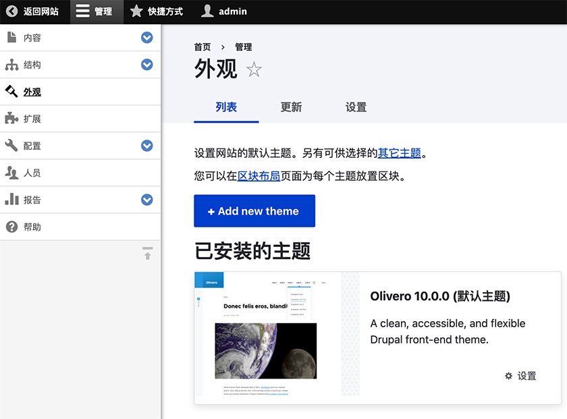The height and width of the screenshot is (419, 567).
Task: Click the Add new theme button
Action: point(254,211)
